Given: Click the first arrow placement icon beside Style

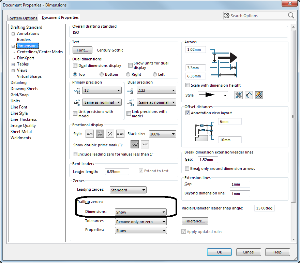Looking at the screenshot, I should click(x=239, y=96).
